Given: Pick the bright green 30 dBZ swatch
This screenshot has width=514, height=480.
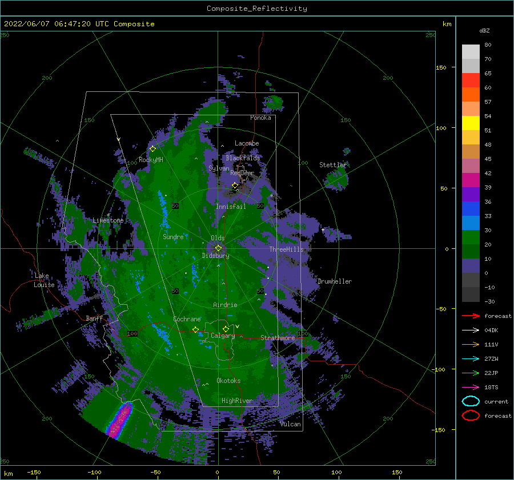Looking at the screenshot, I should 471,237.
